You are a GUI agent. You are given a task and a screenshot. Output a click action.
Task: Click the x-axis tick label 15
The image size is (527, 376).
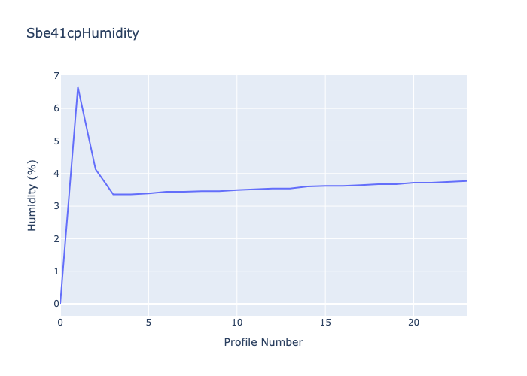pos(325,323)
